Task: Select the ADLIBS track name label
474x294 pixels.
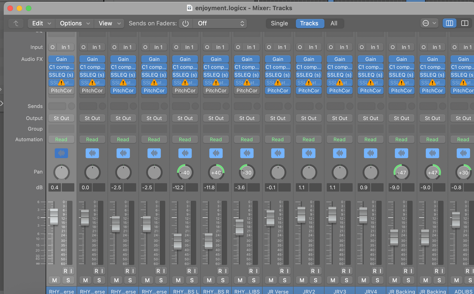Action: point(463,291)
